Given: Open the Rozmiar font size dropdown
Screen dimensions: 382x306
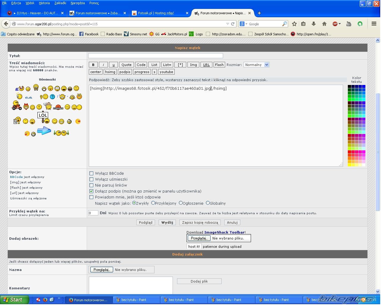Looking at the screenshot, I should [x=256, y=65].
